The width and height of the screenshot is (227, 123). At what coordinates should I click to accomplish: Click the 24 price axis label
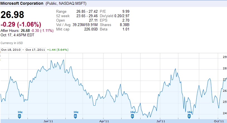225,113
